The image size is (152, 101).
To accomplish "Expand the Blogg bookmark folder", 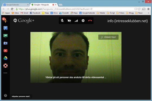I will pos(130,13).
